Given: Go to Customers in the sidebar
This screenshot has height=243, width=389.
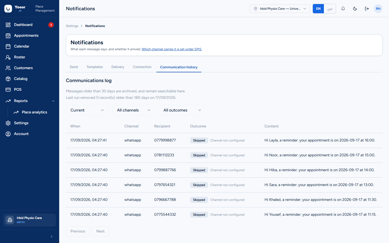Looking at the screenshot, I should pyautogui.click(x=30, y=68).
